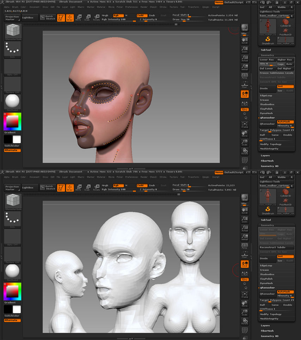Expand Crease section in top window
The width and height of the screenshot is (301, 340).
coord(264,100)
